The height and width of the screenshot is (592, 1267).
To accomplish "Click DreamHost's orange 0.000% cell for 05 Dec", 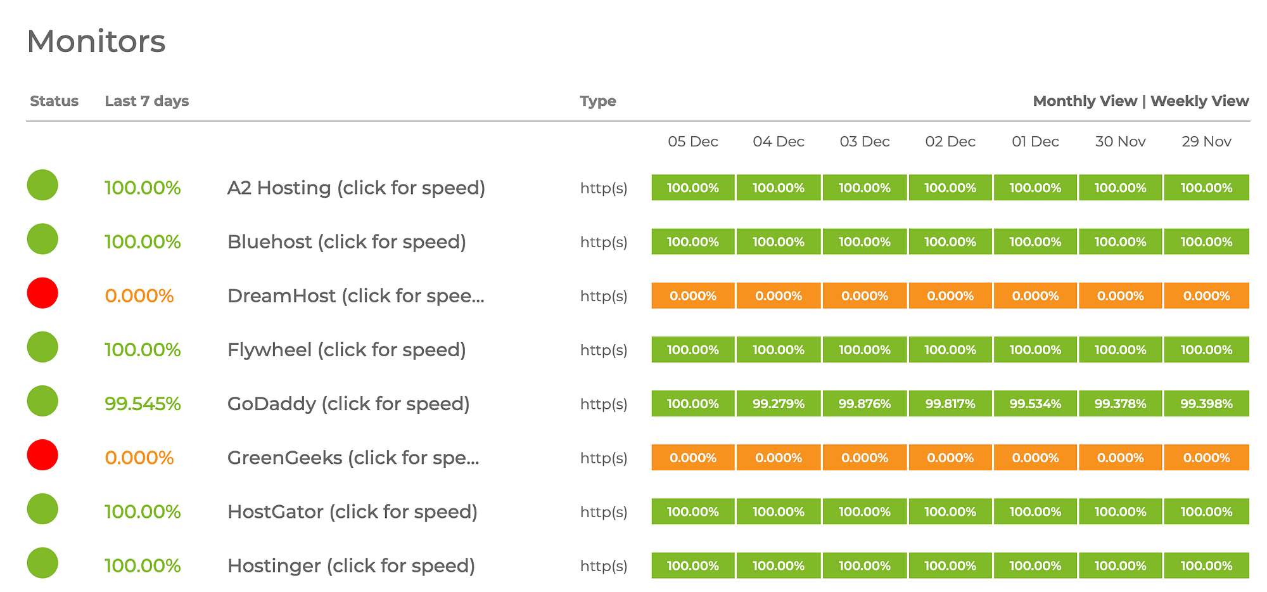I will pos(693,295).
